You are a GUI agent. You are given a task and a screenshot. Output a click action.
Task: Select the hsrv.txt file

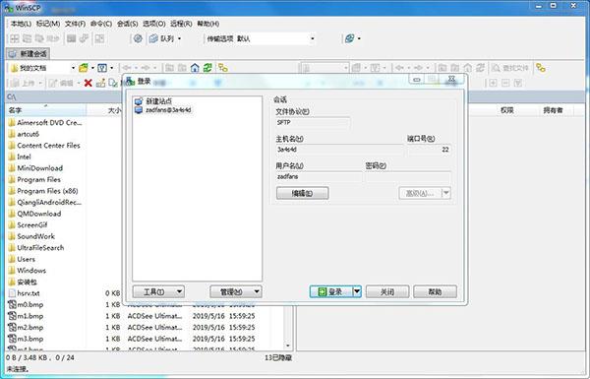29,293
